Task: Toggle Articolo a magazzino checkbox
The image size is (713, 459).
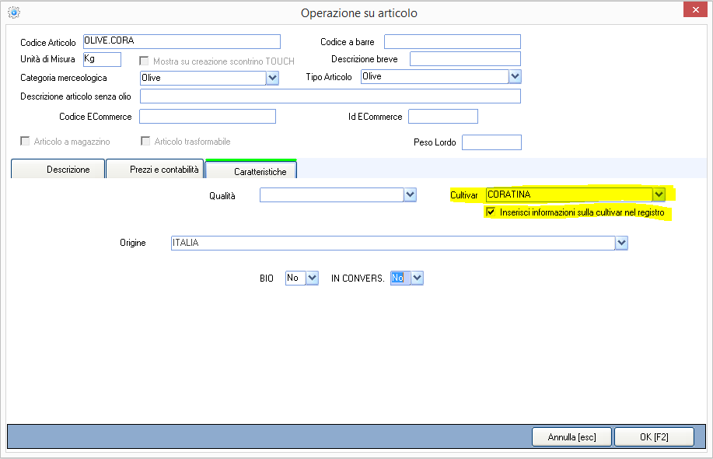Action: [x=25, y=141]
